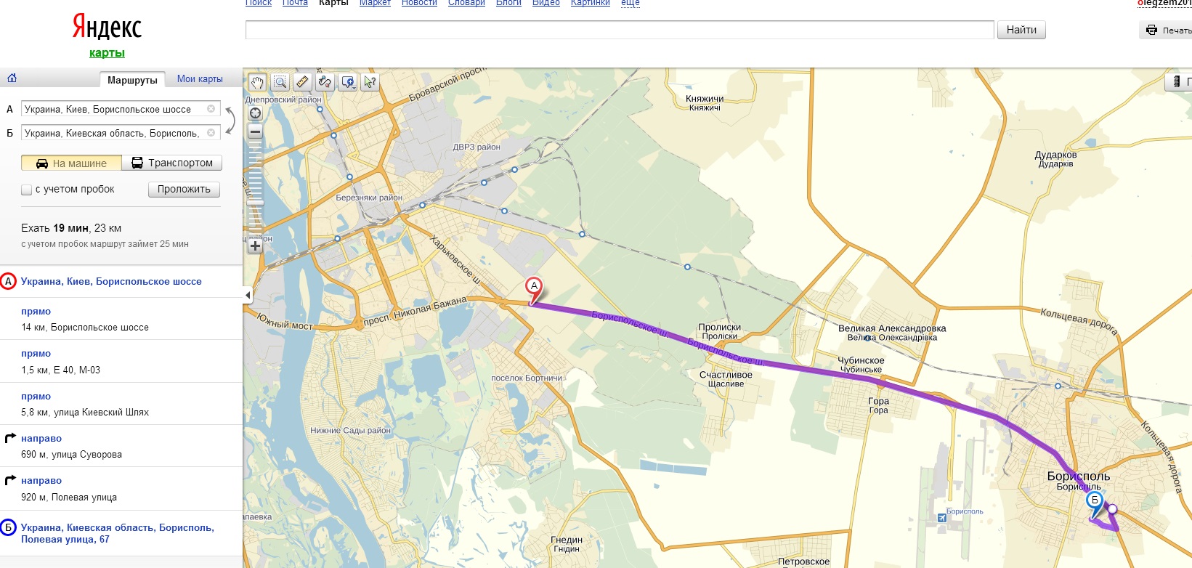
Task: Select the zoom-to-area magnifier tool
Action: click(280, 82)
